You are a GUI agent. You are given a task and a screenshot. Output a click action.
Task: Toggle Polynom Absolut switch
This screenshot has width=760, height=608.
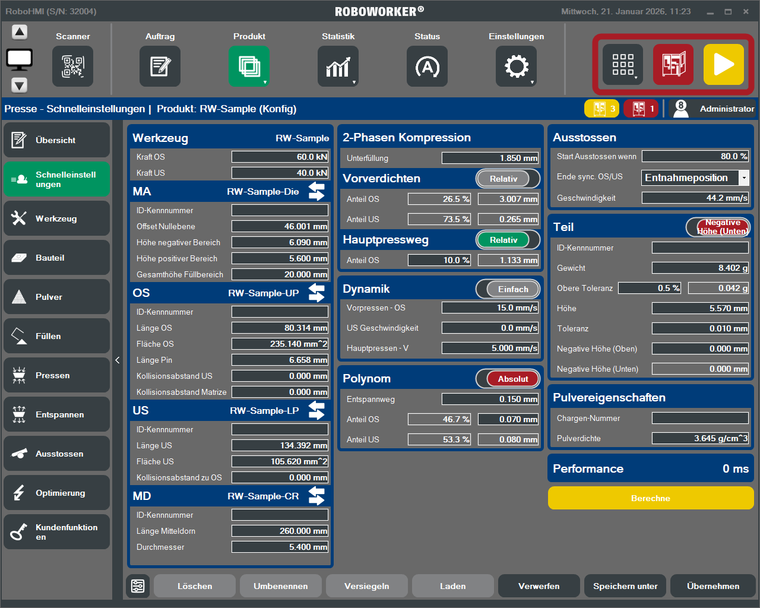click(508, 379)
